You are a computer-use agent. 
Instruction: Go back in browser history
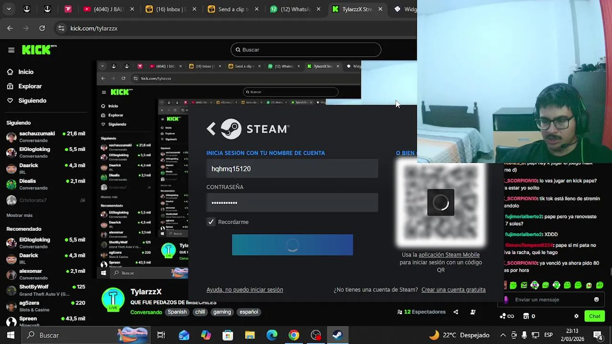pos(10,28)
